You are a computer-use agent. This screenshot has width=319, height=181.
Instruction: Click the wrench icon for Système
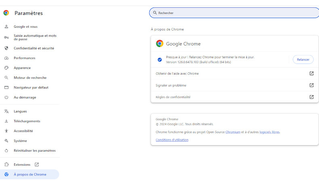[6, 141]
